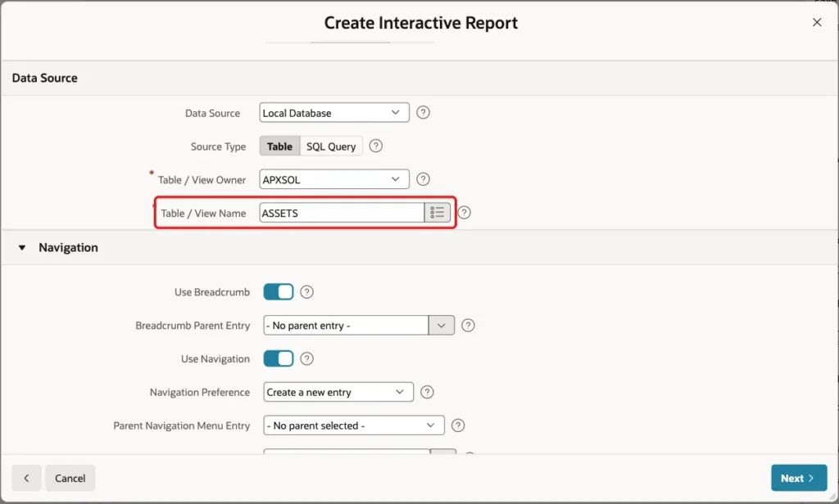Open the Navigation Preference dropdown
The height and width of the screenshot is (504, 839).
coord(338,392)
